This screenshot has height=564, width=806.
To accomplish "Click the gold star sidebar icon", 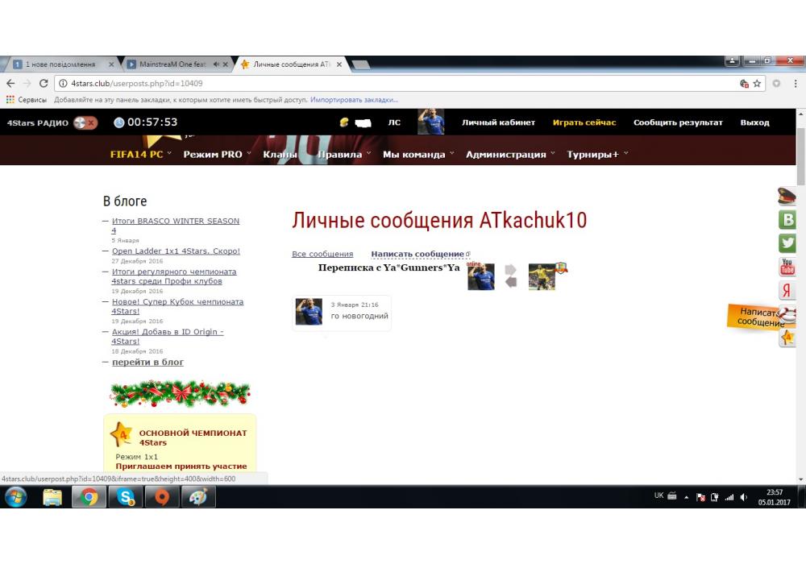I will [x=787, y=338].
